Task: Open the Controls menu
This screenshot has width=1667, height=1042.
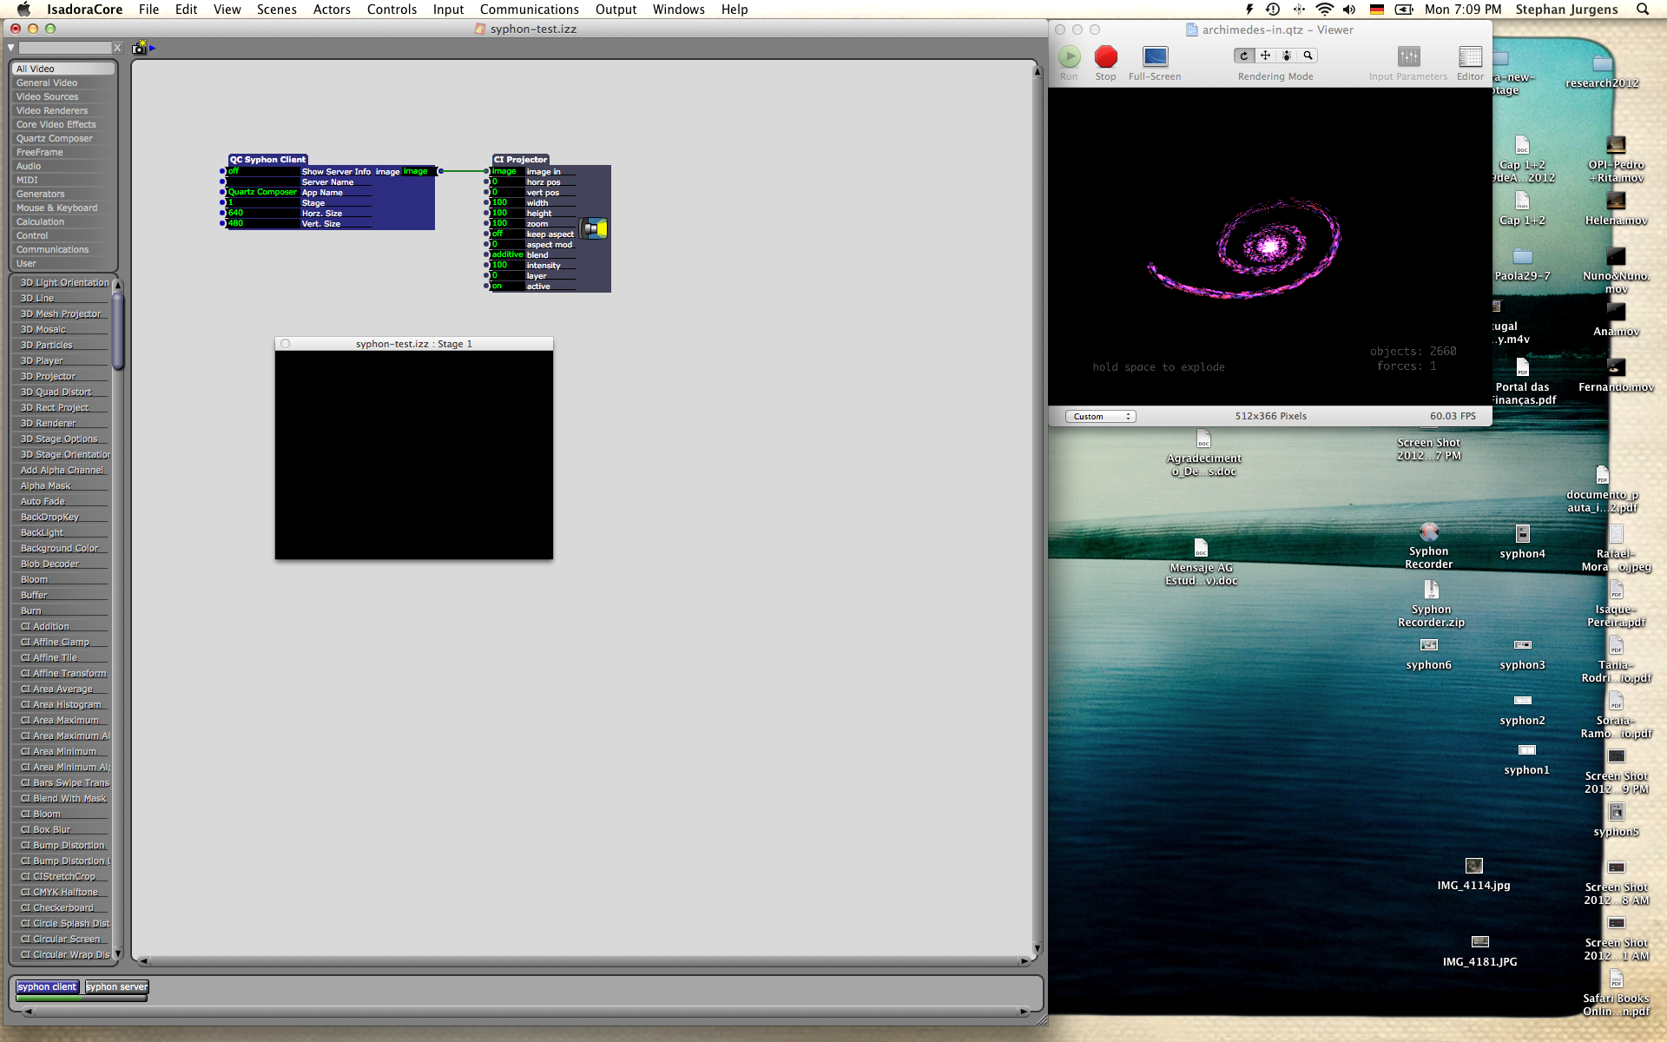Action: click(392, 10)
